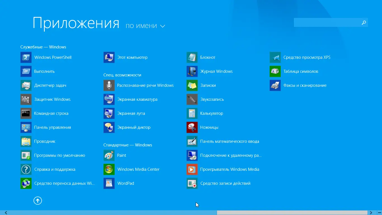The width and height of the screenshot is (382, 215).
Task: Click the 'Факсы и сканирование' text label
Action: (x=305, y=85)
